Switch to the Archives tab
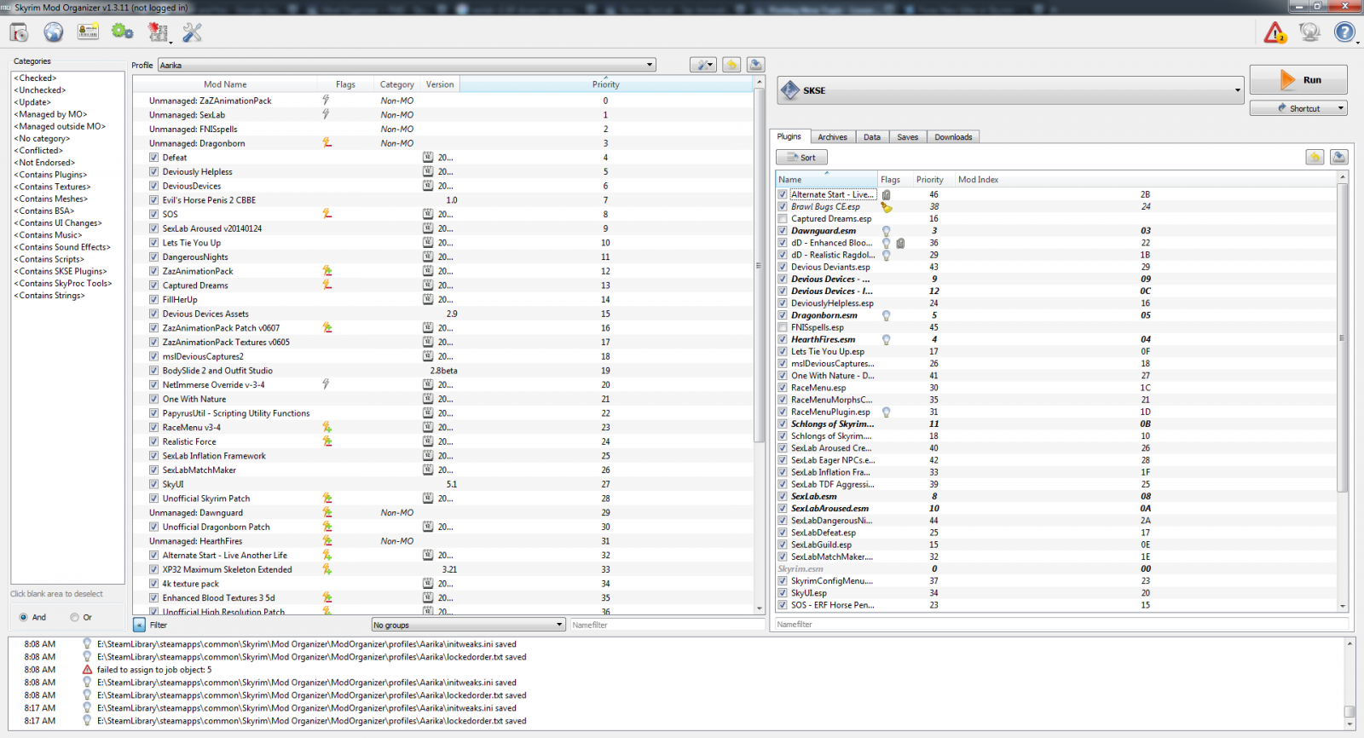The image size is (1364, 738). tap(832, 137)
